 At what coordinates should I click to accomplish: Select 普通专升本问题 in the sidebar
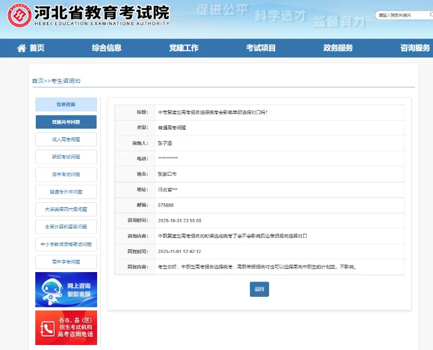tap(66, 192)
